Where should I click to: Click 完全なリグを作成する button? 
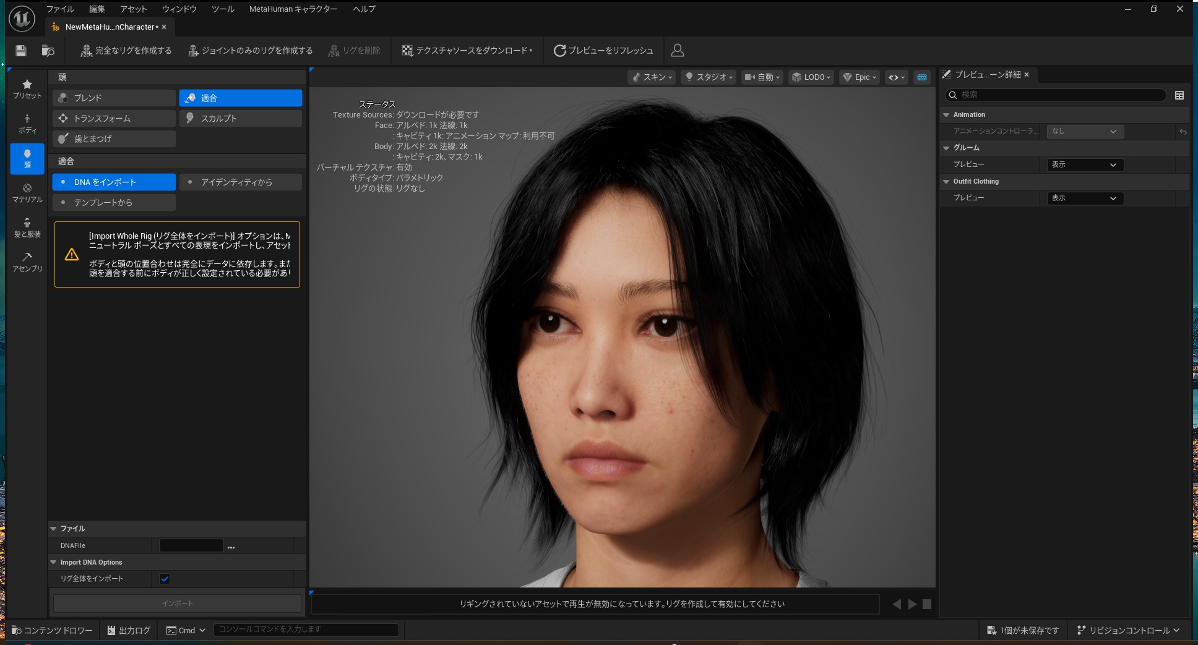tap(126, 51)
